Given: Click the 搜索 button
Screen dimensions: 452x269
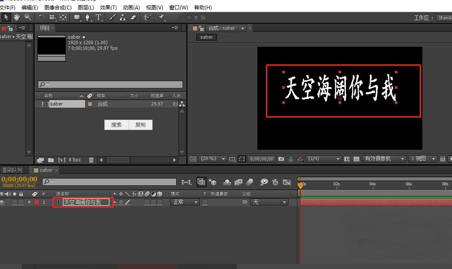Looking at the screenshot, I should click(116, 125).
